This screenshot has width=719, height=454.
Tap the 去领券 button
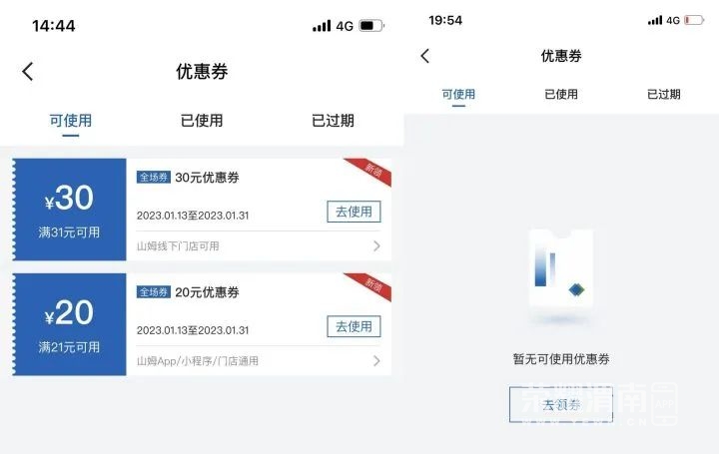coord(561,404)
